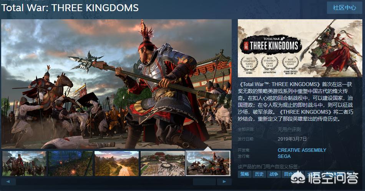Click the right arrow under the thumbnails

(224, 181)
